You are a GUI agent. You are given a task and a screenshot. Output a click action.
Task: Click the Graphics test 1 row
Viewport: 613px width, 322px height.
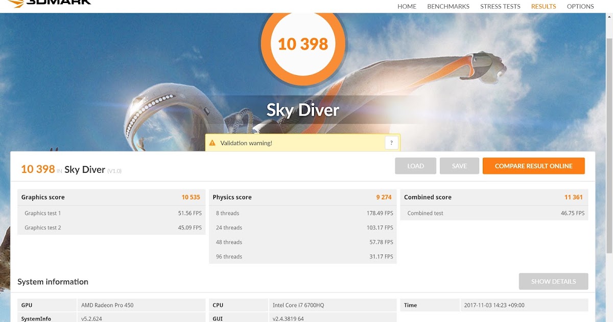111,213
